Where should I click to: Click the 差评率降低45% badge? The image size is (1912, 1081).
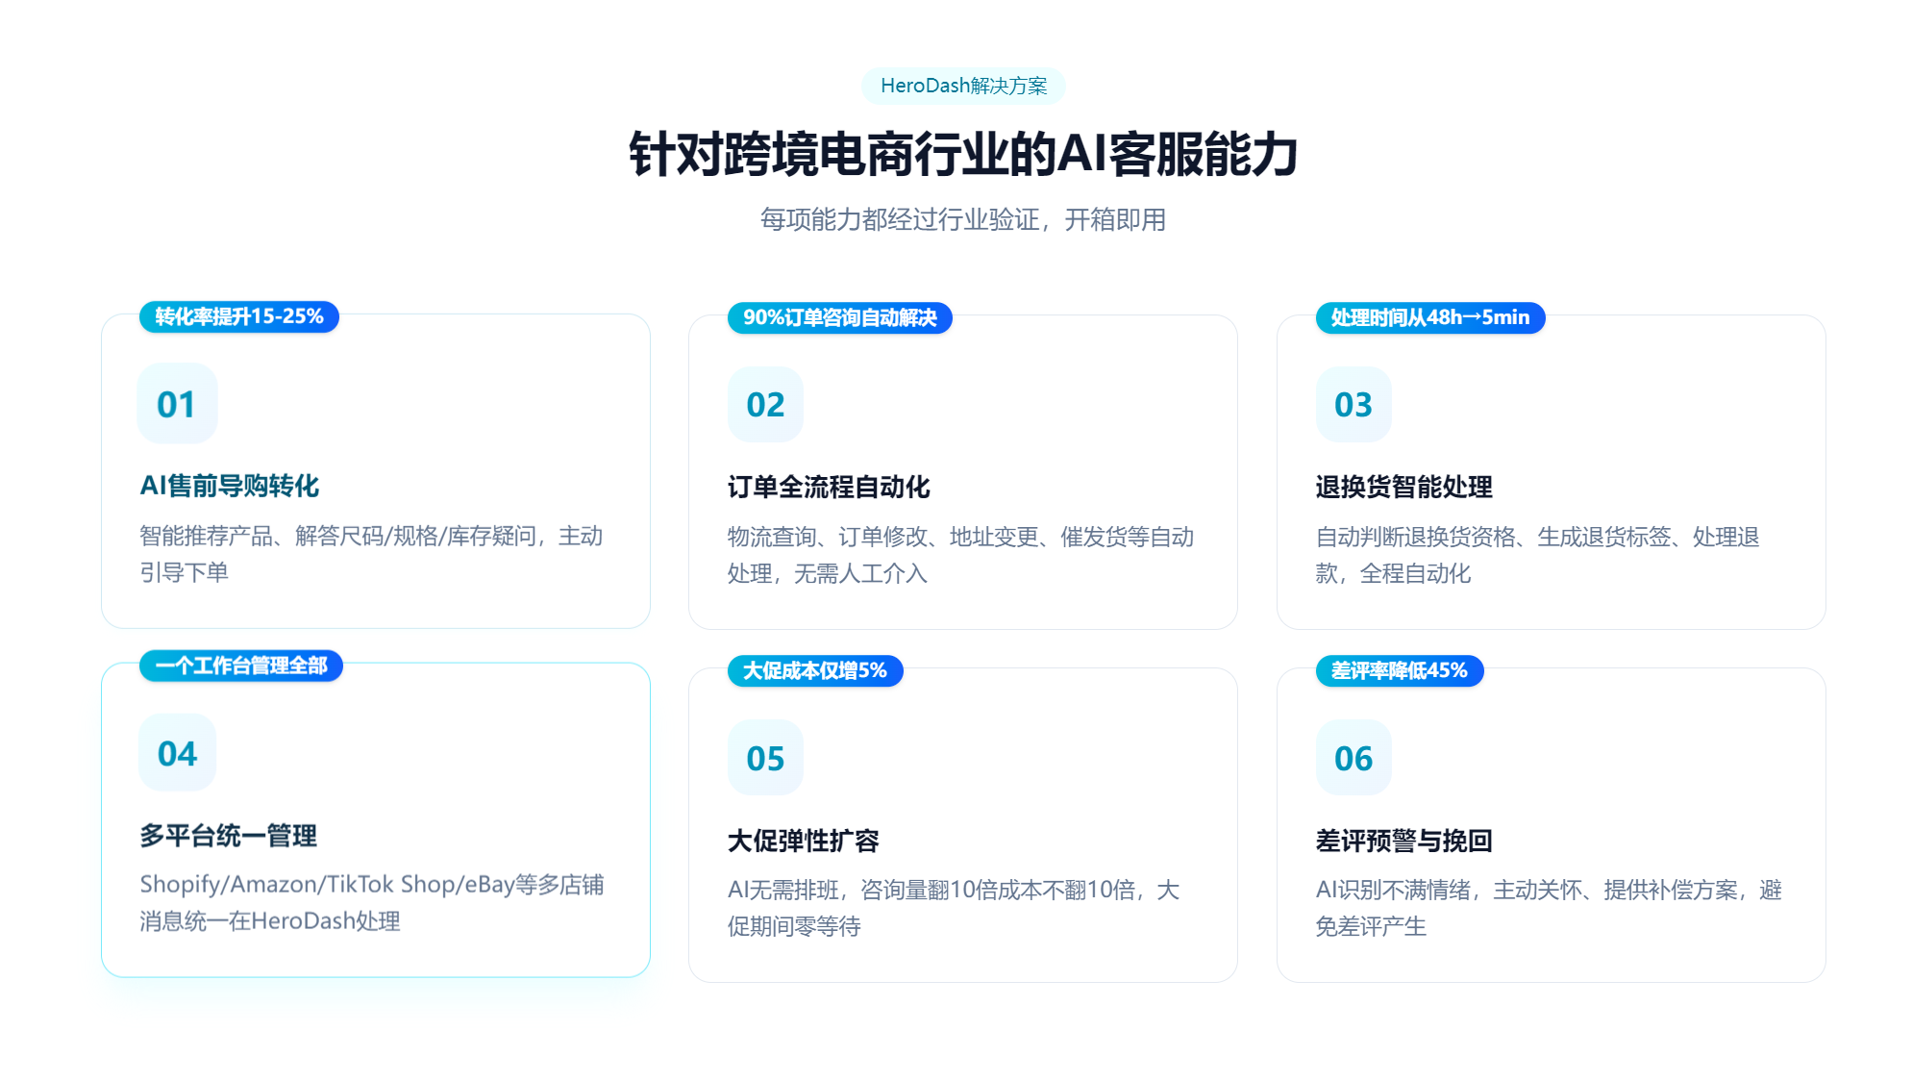pos(1400,670)
